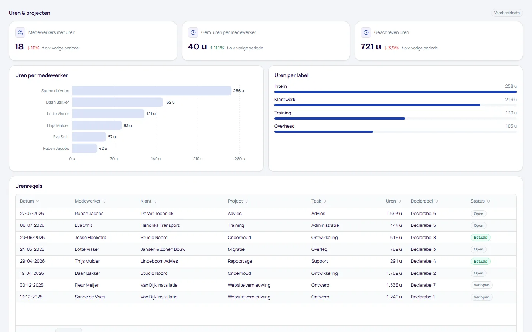Click Lindeboom Advies client cell
532x332 pixels.
(159, 261)
